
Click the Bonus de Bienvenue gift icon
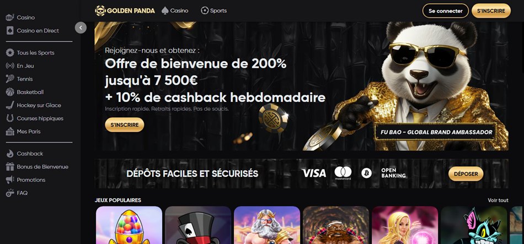tap(10, 166)
